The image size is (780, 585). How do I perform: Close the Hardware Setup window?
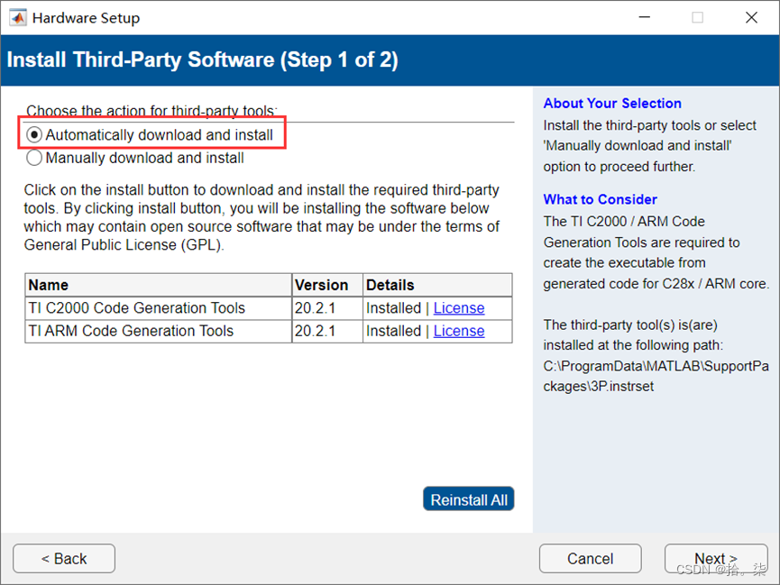pos(752,17)
